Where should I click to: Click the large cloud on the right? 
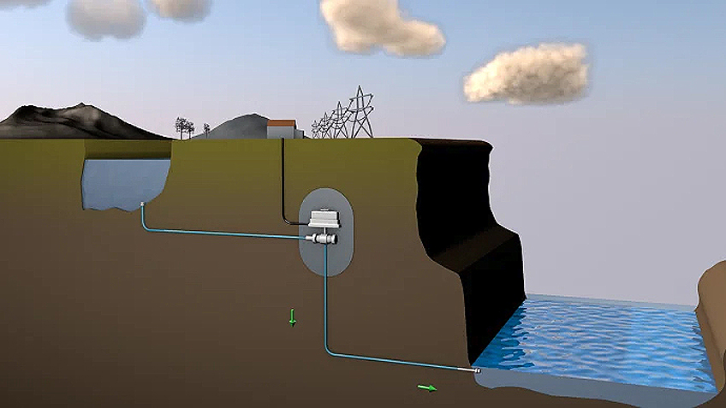click(527, 74)
